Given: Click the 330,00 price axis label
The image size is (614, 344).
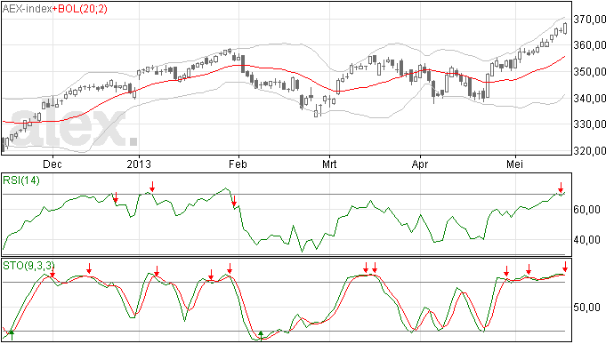Looking at the screenshot, I should (590, 124).
